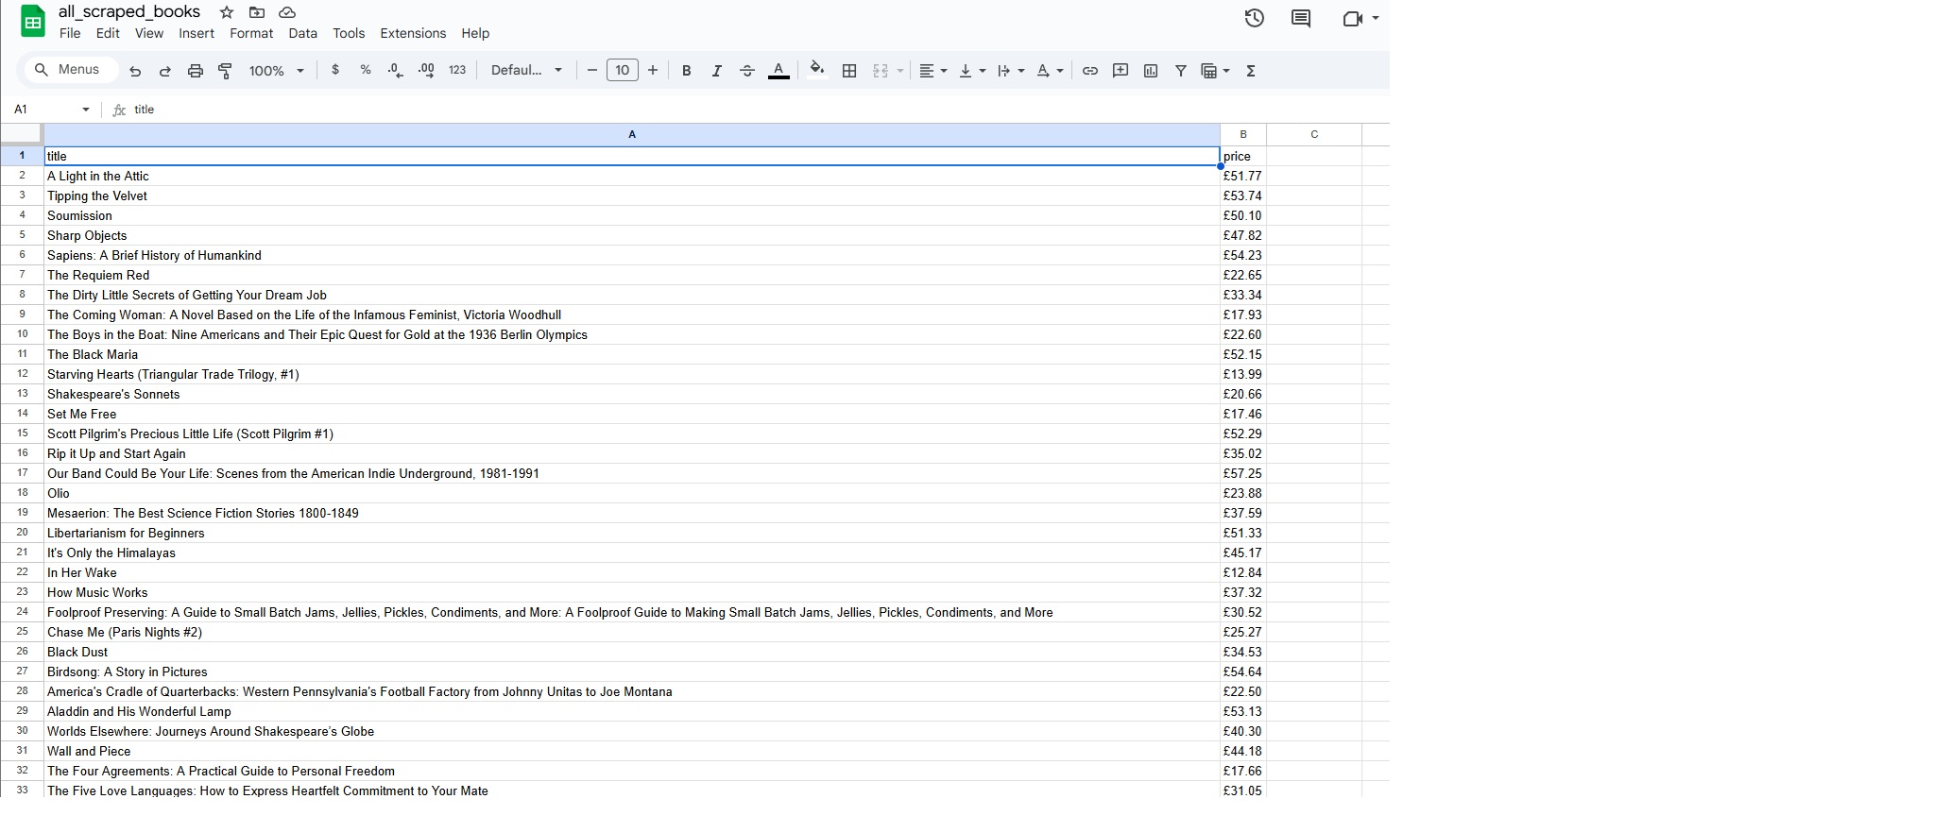The width and height of the screenshot is (1950, 816).
Task: Open the borders tool
Action: pos(849,71)
